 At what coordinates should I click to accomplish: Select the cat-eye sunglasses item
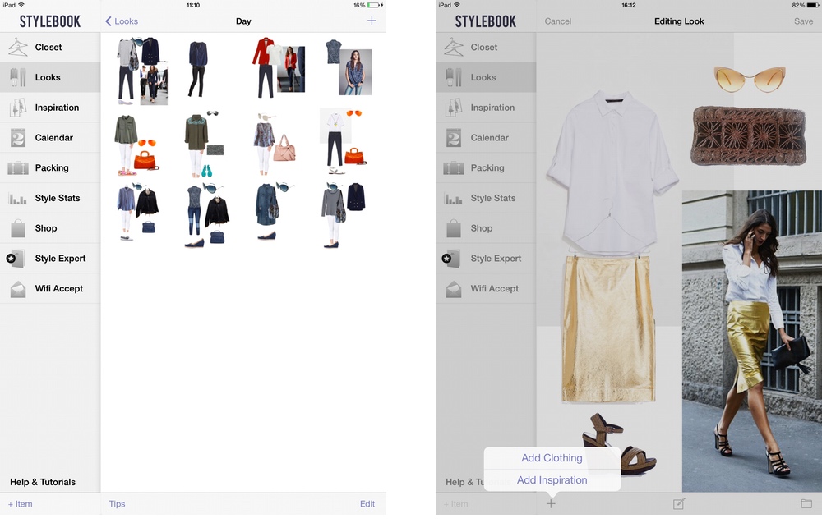click(x=749, y=79)
